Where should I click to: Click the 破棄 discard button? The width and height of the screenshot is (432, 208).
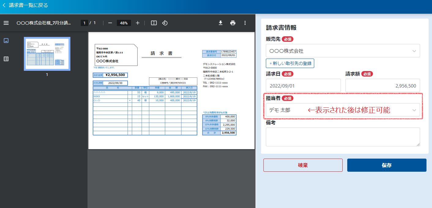coord(303,165)
